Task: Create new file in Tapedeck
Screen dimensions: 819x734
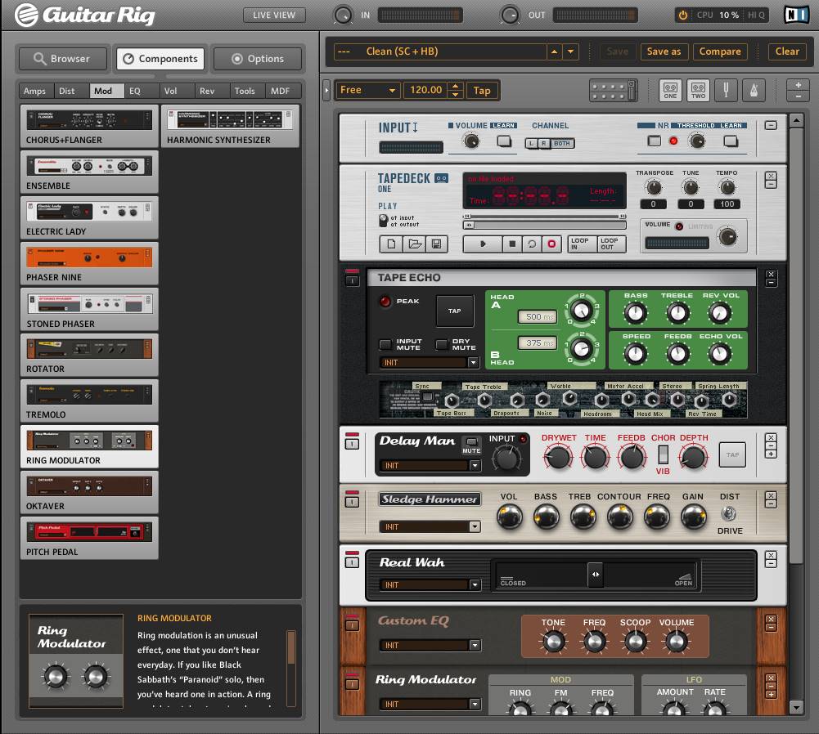Action: tap(391, 244)
